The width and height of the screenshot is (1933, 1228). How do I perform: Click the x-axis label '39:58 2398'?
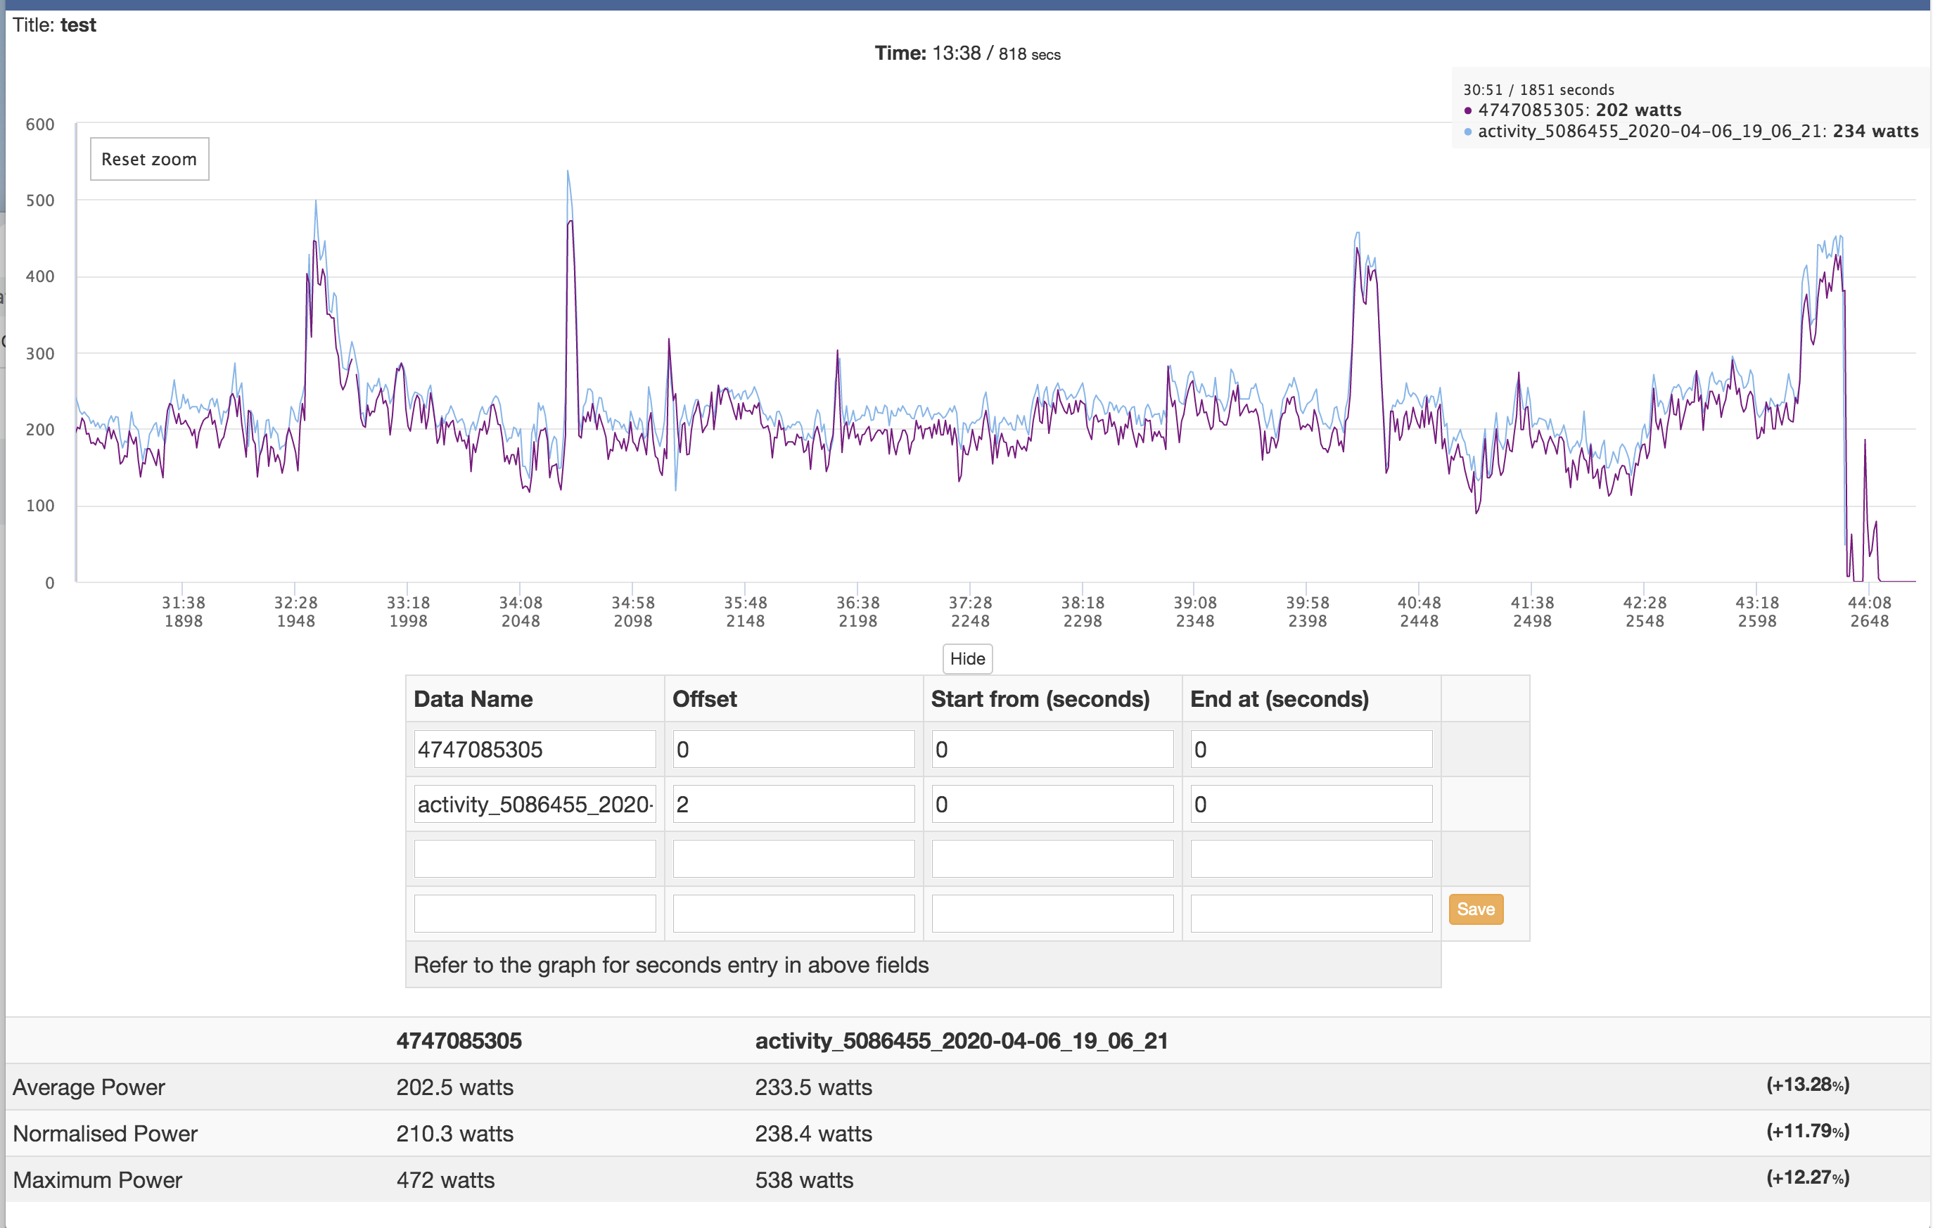tap(1307, 612)
